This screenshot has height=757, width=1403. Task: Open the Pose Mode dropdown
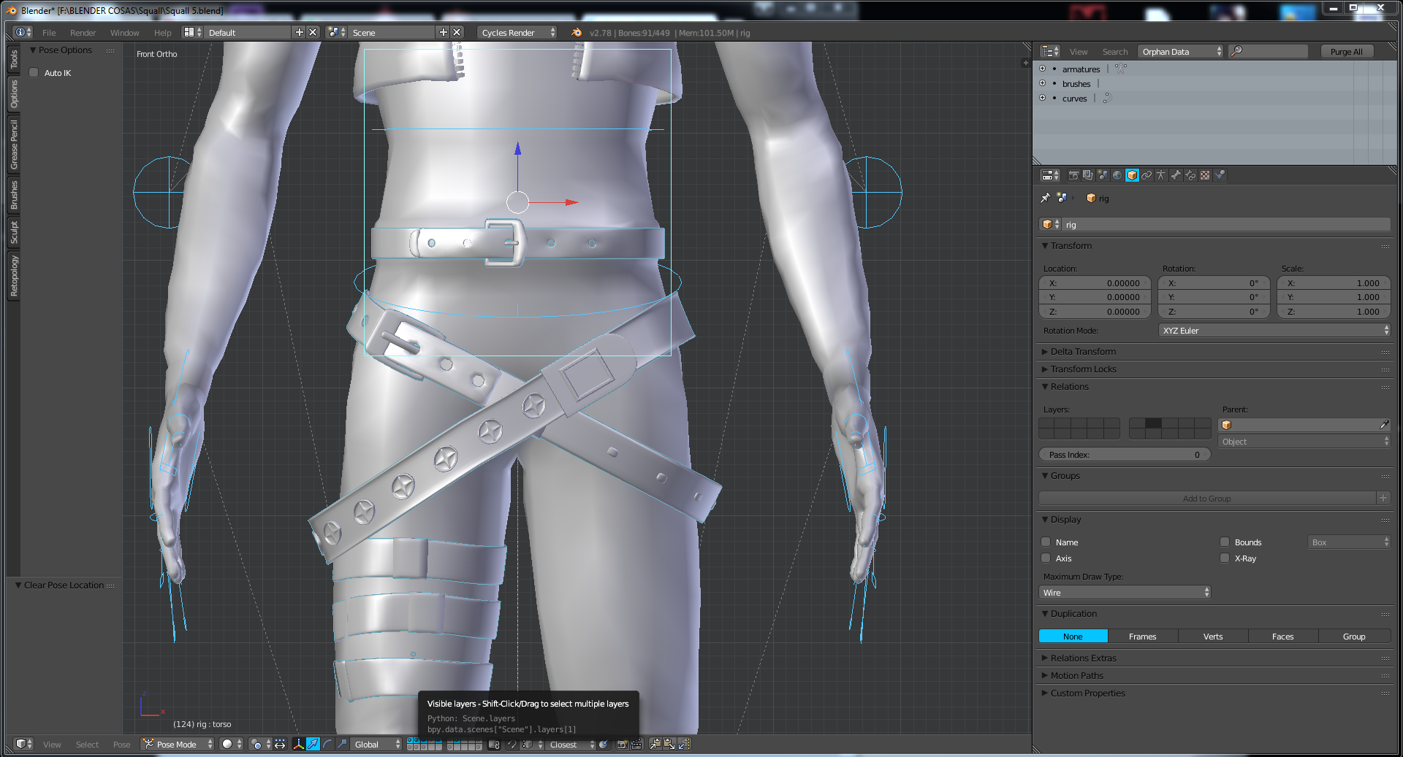[178, 745]
